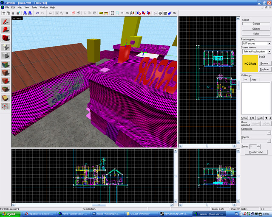272x217 pixels.
Task: Click the texture Browse button
Action: point(265,64)
